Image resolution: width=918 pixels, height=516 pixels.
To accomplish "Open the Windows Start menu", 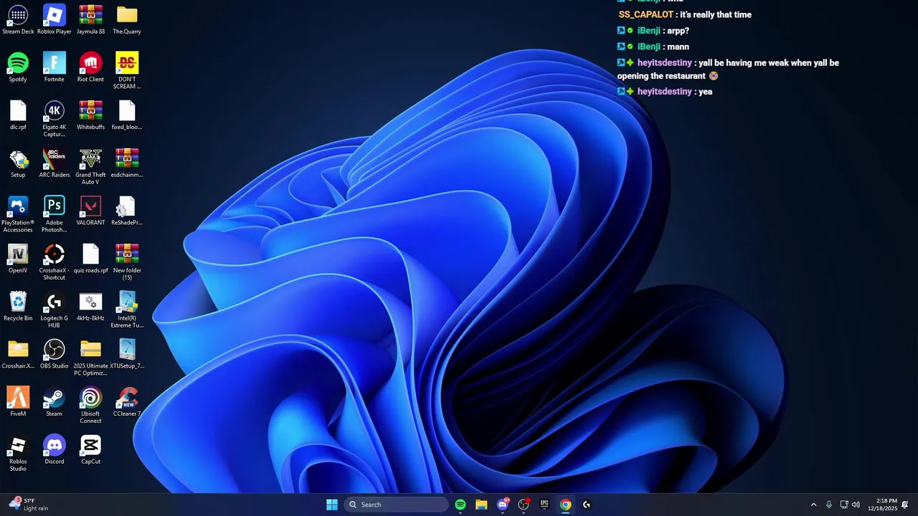I will (332, 505).
